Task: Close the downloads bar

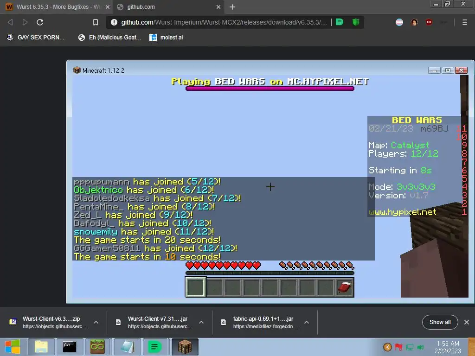Action: (x=467, y=322)
